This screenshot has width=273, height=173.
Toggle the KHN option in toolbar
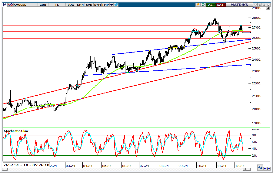[80, 5]
